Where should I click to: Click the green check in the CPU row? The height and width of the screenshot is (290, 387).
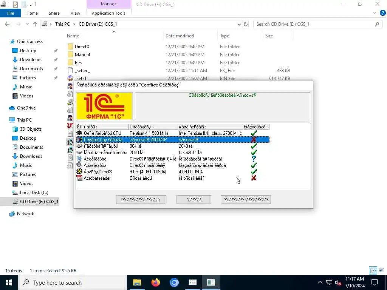(254, 133)
